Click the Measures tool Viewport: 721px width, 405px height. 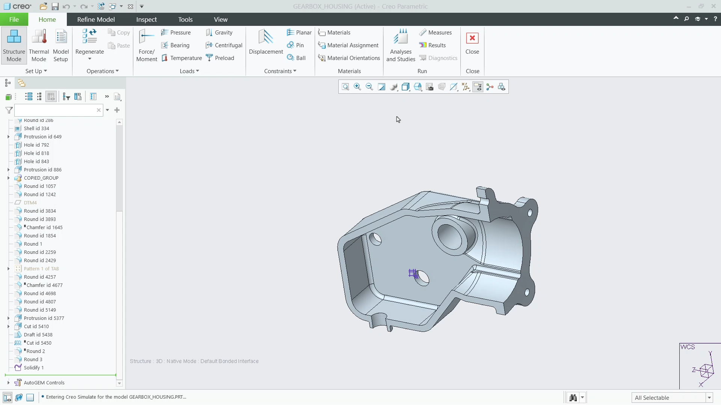point(435,33)
